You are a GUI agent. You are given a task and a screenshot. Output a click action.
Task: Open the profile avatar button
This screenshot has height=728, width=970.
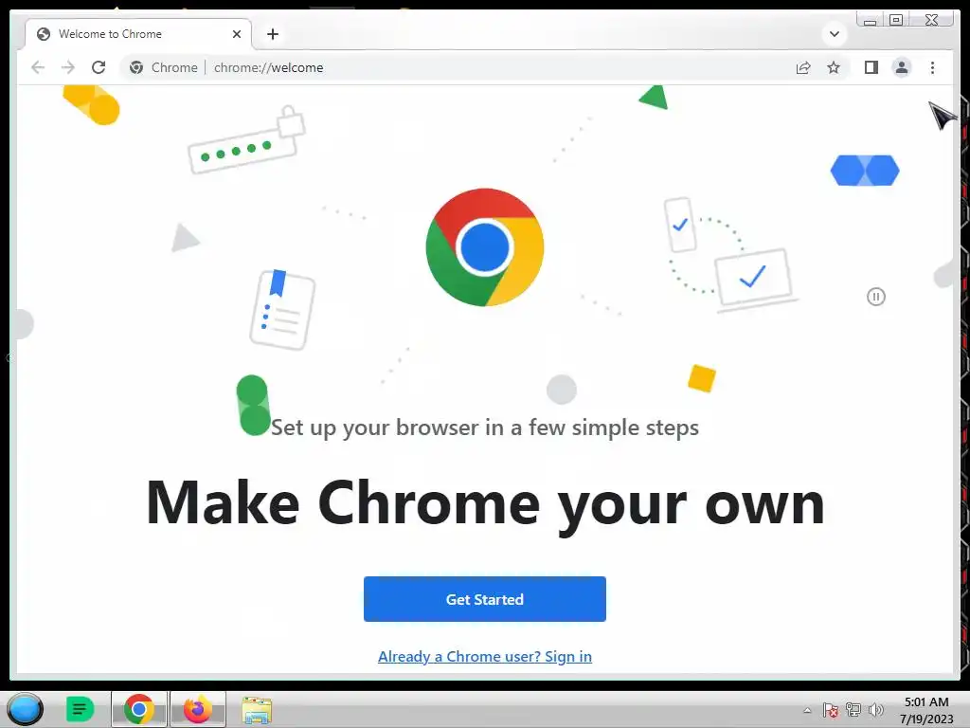coord(902,67)
